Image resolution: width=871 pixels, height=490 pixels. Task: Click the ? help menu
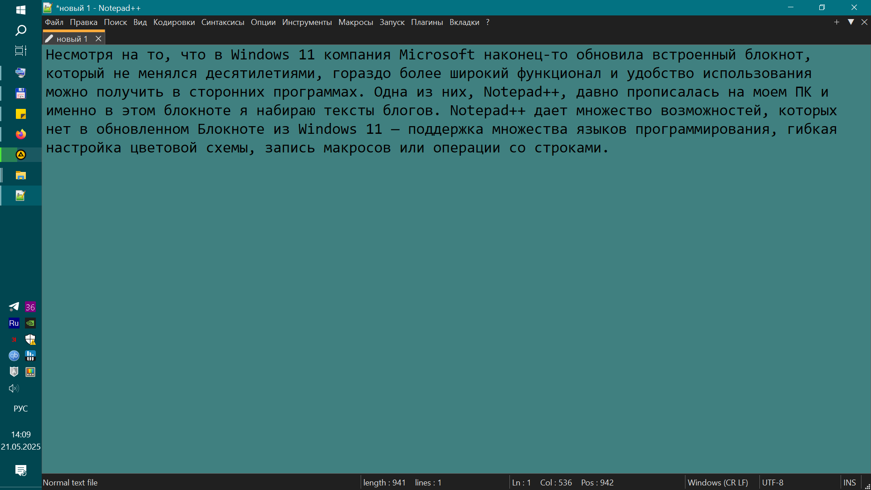coord(488,22)
